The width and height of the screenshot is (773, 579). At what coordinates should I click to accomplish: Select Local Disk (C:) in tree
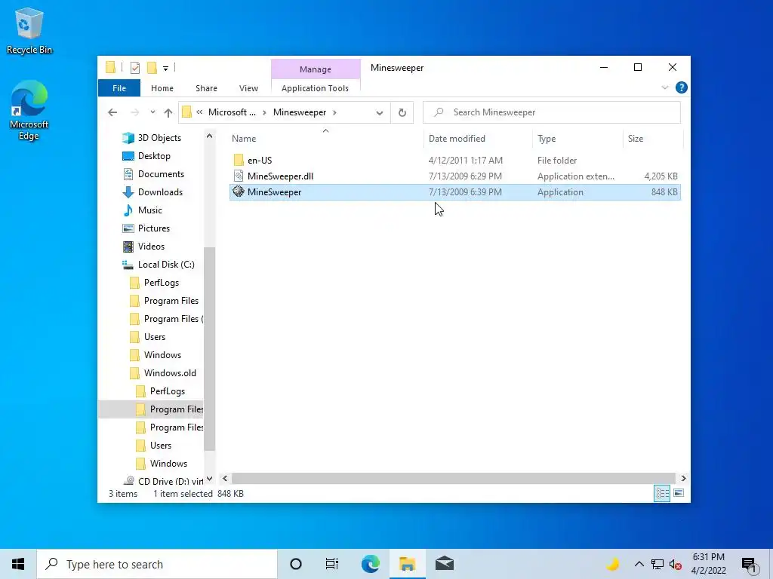tap(159, 265)
